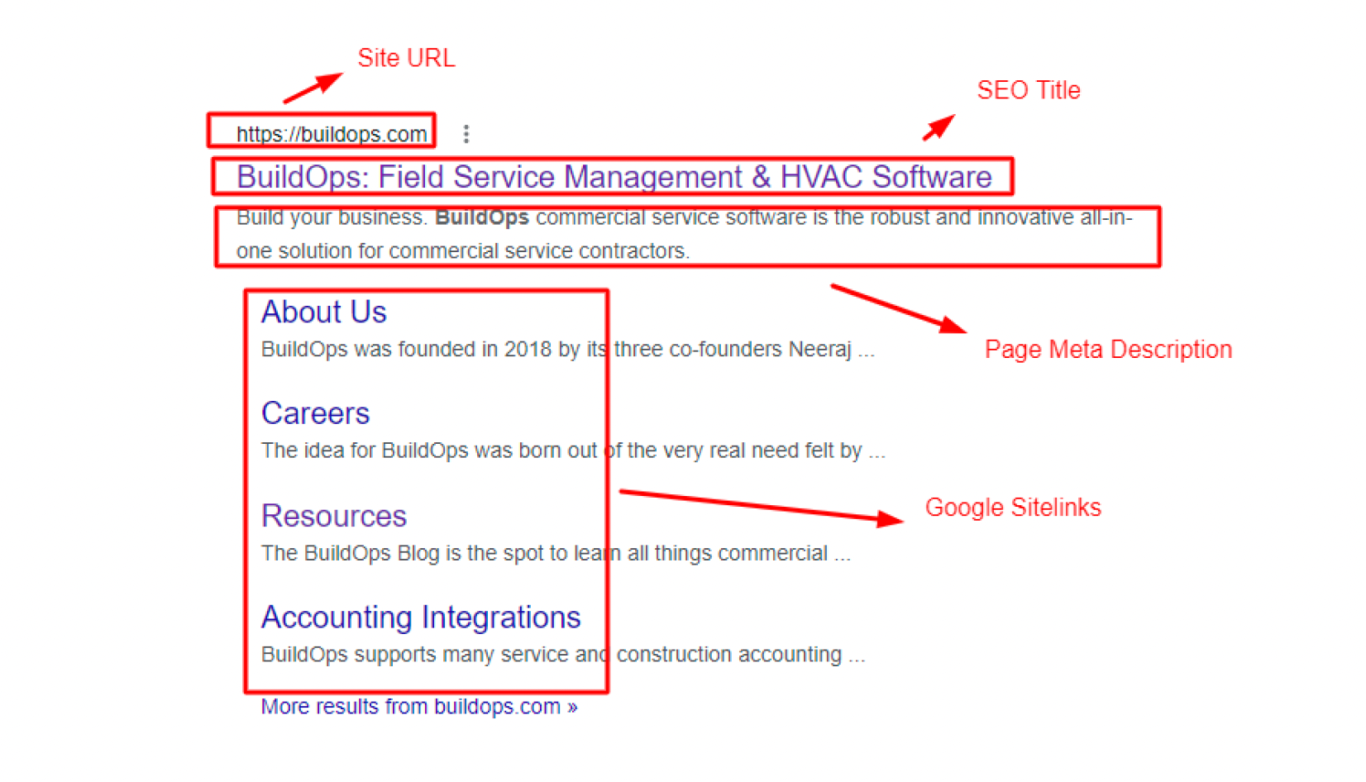Click the red Site URL annotation label

[406, 58]
